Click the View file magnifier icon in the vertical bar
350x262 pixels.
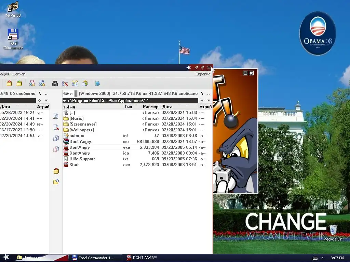pyautogui.click(x=56, y=117)
